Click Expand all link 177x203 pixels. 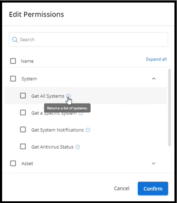pos(157,59)
